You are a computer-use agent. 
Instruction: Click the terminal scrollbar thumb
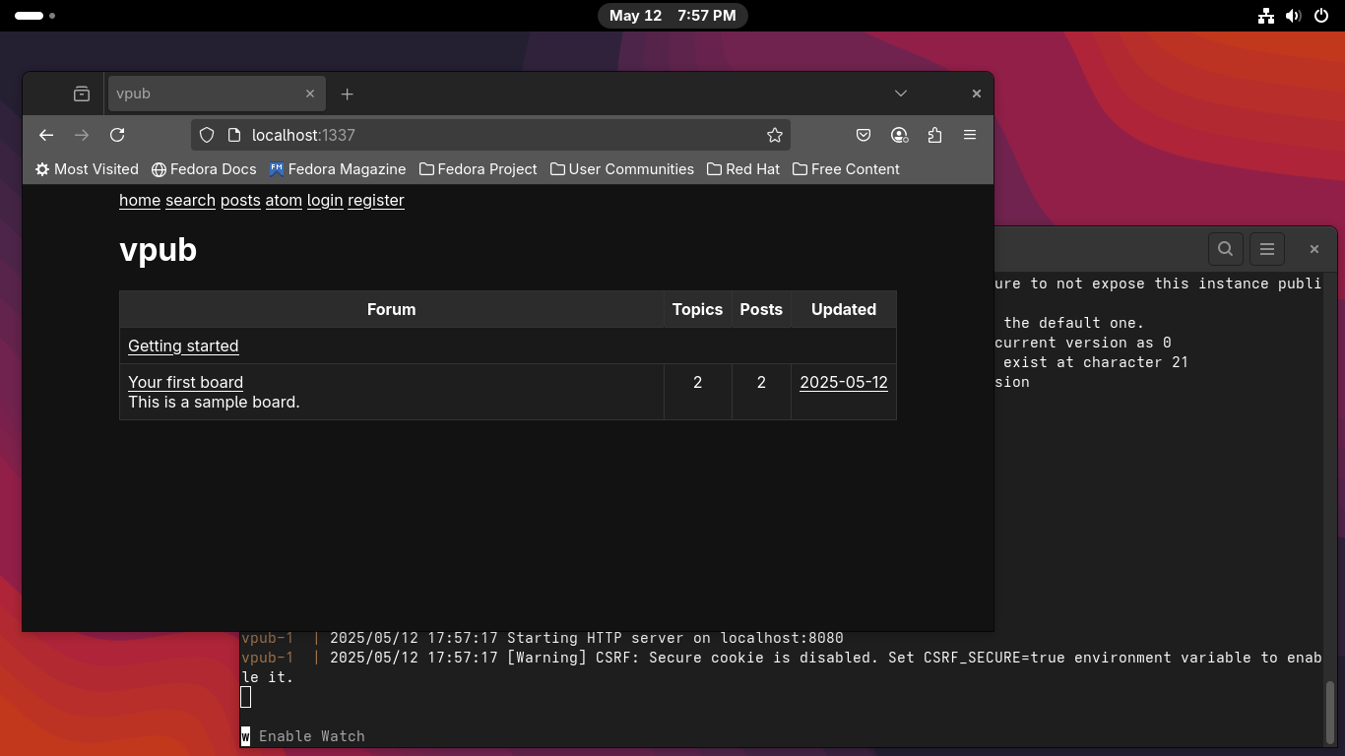coord(1330,711)
